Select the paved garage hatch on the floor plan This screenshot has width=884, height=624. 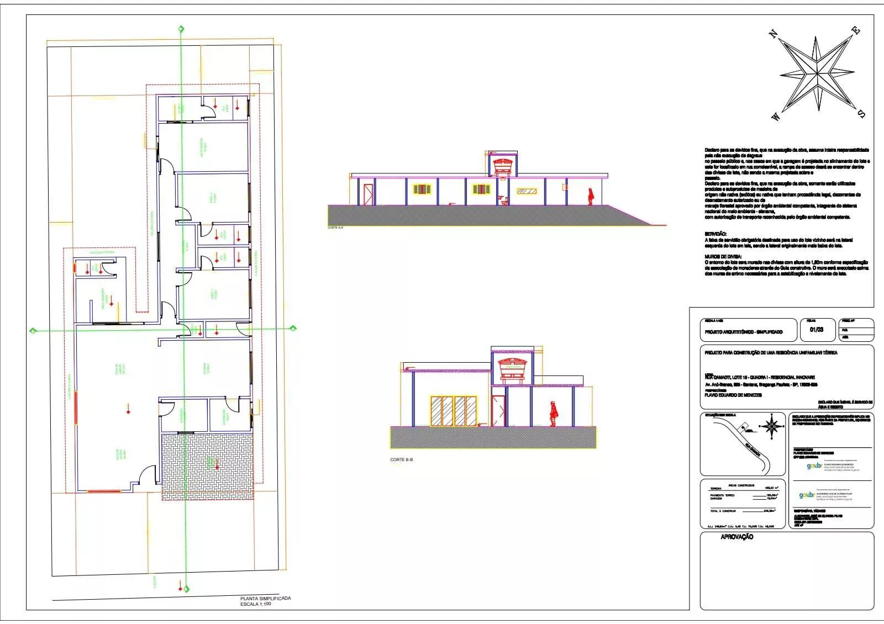(x=207, y=467)
